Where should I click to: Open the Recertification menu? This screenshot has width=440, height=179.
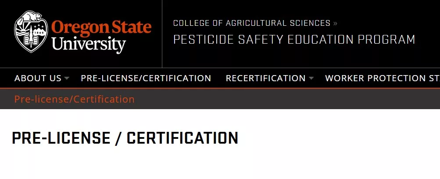click(x=265, y=78)
